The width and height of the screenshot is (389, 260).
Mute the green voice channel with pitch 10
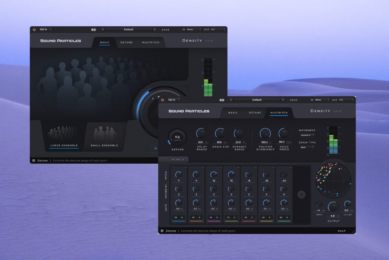(228, 217)
